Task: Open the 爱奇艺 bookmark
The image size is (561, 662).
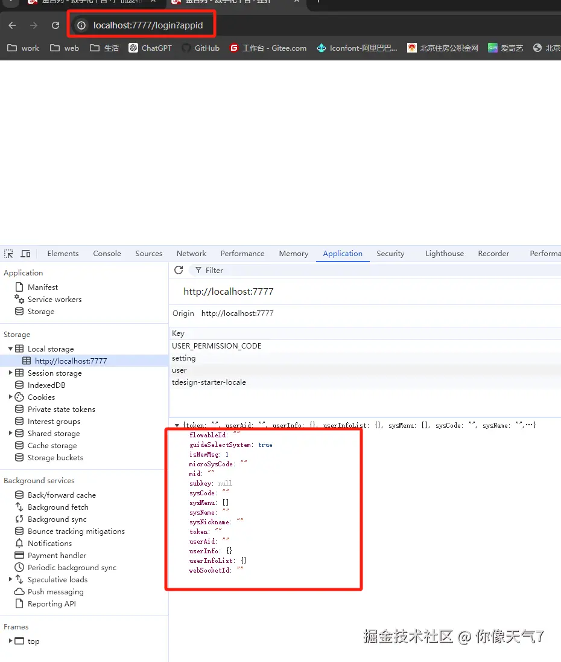Action: (506, 48)
